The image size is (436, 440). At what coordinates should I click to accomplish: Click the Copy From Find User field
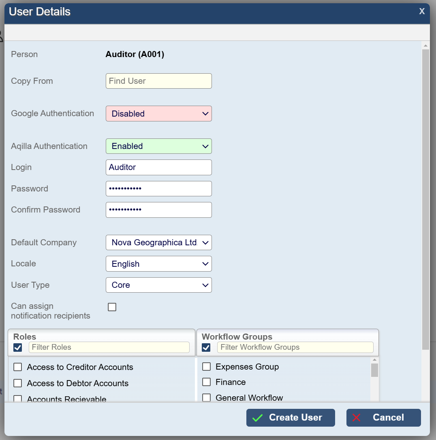click(159, 81)
